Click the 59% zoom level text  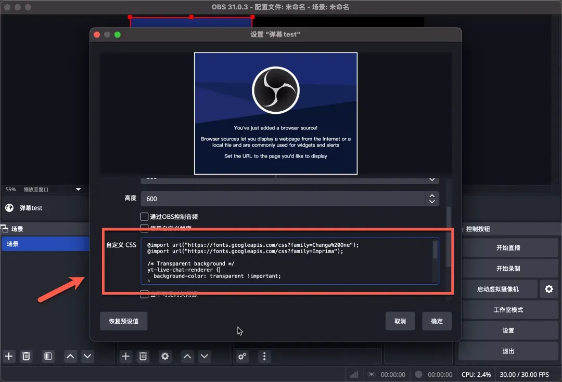[x=11, y=189]
